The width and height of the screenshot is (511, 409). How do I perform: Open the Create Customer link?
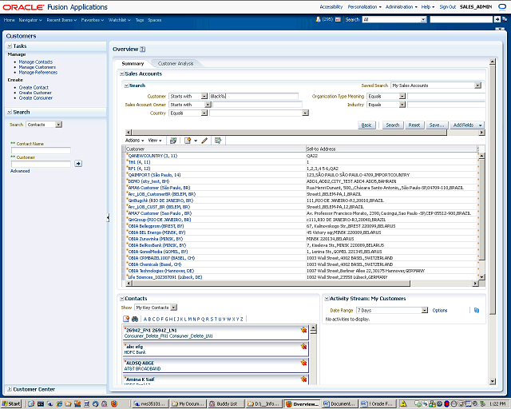37,93
